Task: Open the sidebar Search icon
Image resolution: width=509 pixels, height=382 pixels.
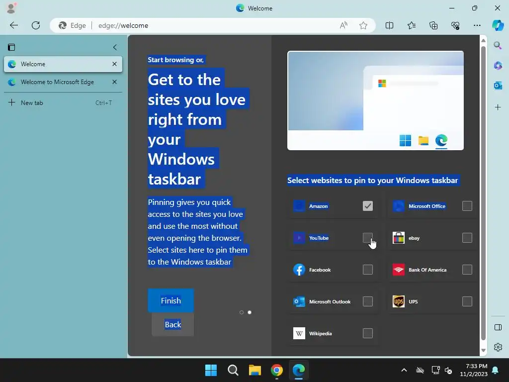Action: [x=498, y=45]
